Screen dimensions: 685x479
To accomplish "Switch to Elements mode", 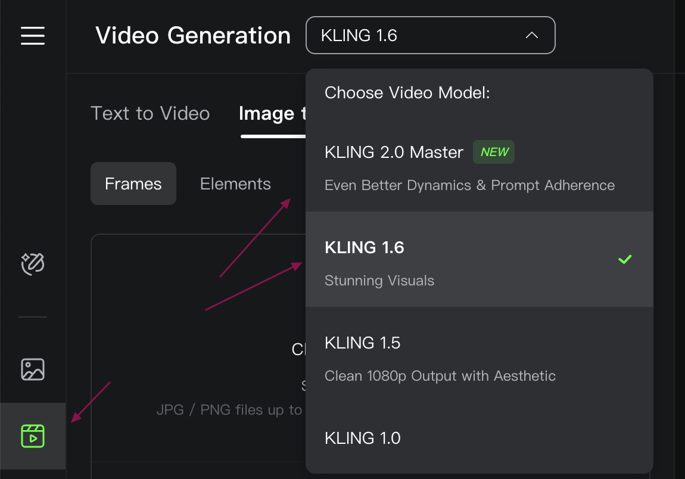I will pyautogui.click(x=235, y=184).
